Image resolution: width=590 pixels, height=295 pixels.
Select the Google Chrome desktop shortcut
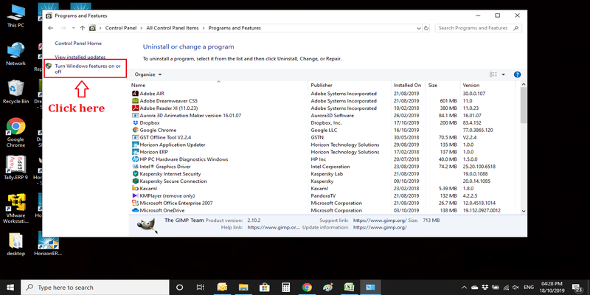(x=15, y=133)
